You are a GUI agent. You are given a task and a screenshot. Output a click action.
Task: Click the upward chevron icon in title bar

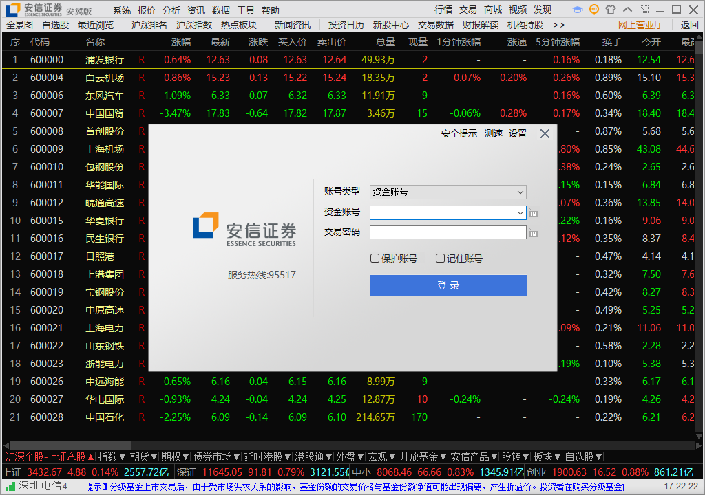click(x=627, y=10)
